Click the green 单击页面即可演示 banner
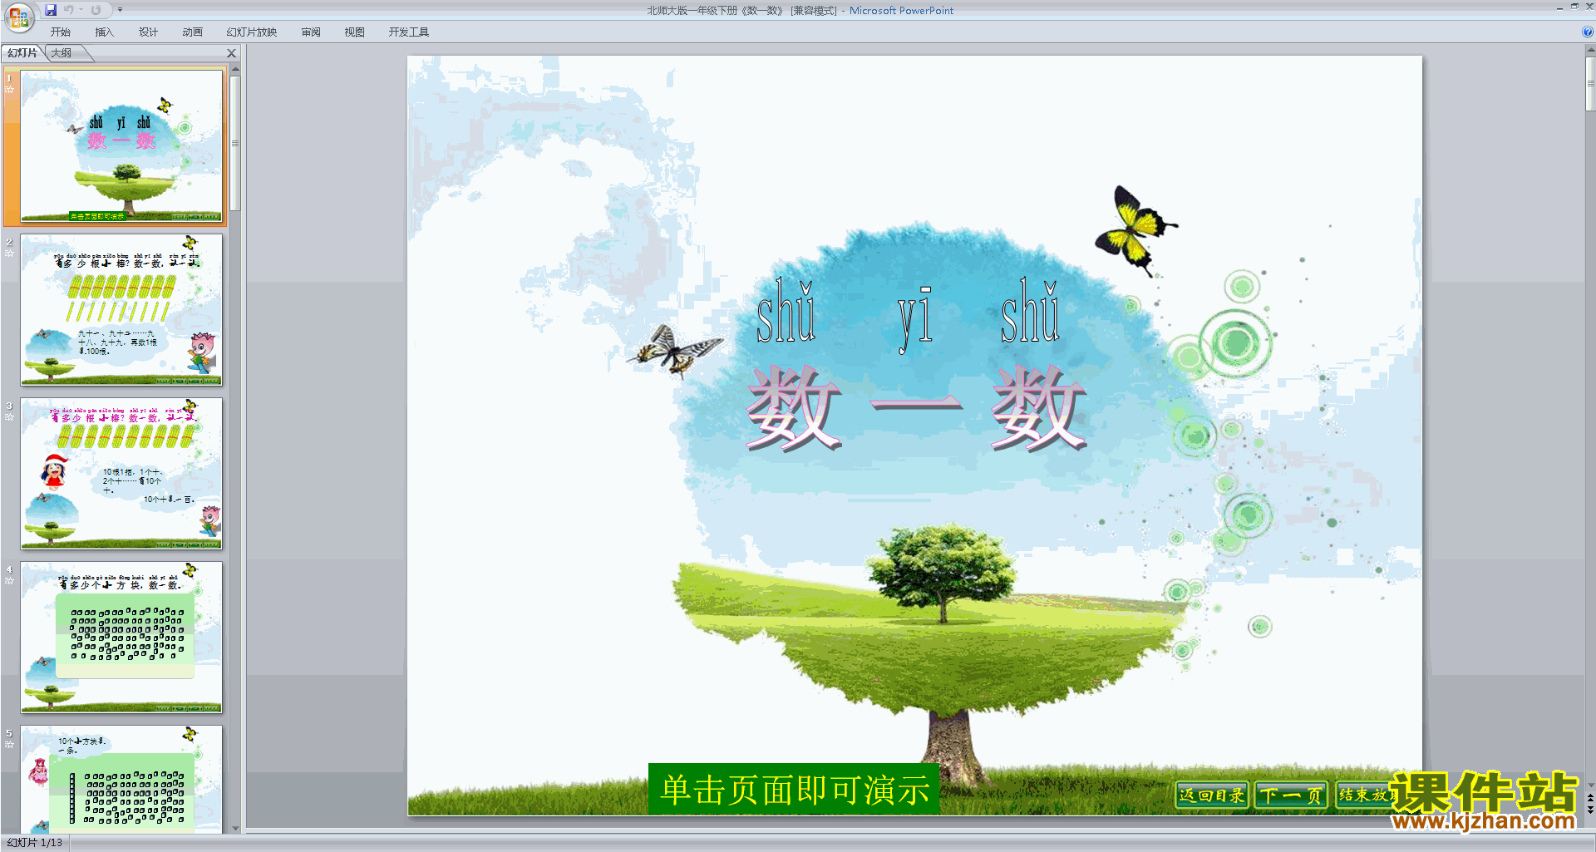The height and width of the screenshot is (852, 1596). 794,789
